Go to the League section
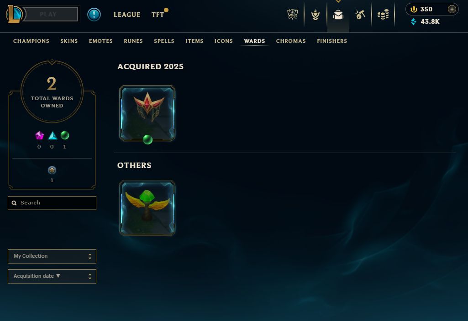Viewport: 468px width, 321px height. coord(127,15)
